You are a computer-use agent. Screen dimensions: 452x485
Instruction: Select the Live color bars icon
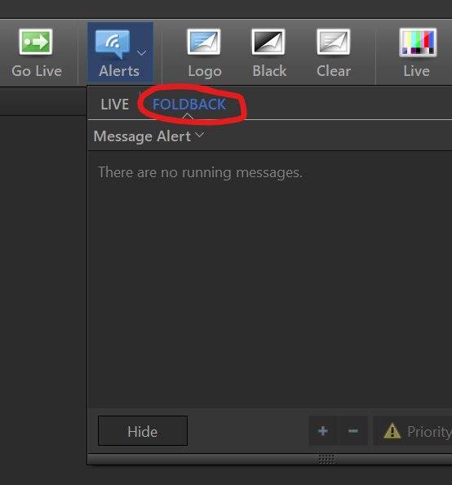coord(418,42)
